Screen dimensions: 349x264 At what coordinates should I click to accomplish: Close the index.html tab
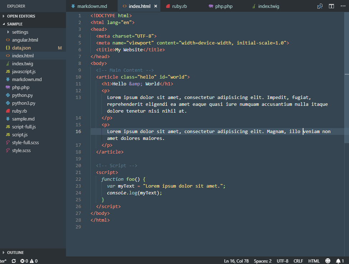click(x=156, y=6)
